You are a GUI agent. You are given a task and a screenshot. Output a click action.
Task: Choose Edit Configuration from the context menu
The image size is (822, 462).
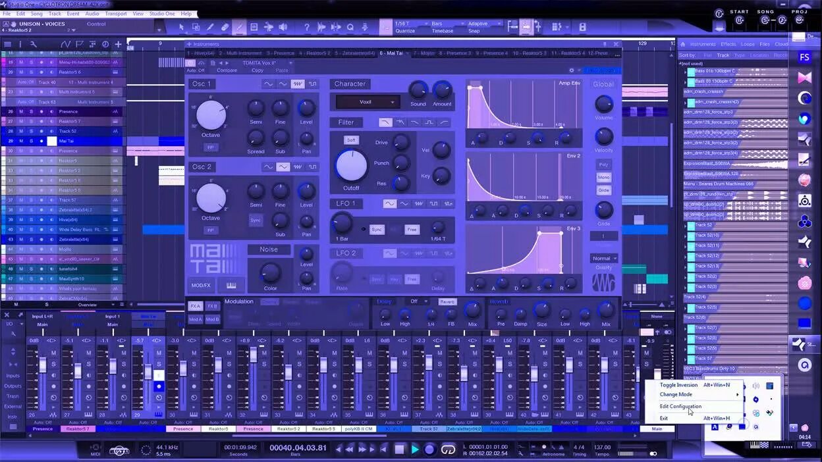click(x=680, y=406)
